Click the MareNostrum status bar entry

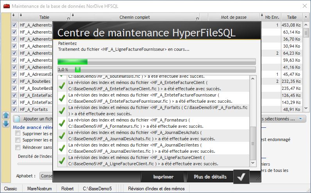[39, 189]
